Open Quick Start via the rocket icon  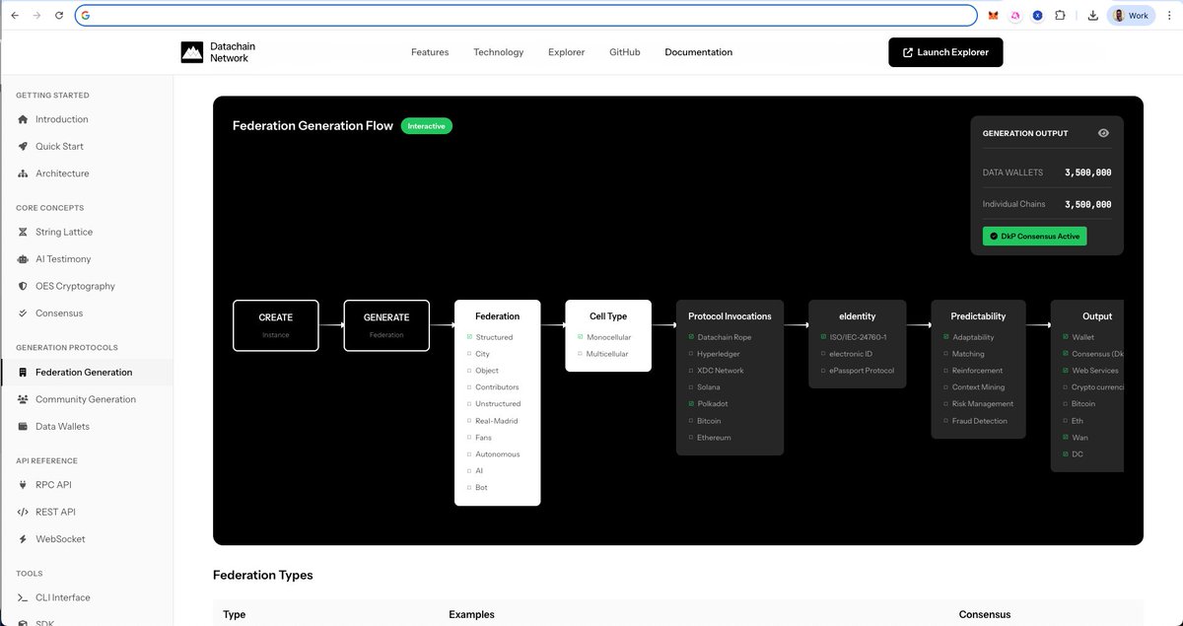24,146
